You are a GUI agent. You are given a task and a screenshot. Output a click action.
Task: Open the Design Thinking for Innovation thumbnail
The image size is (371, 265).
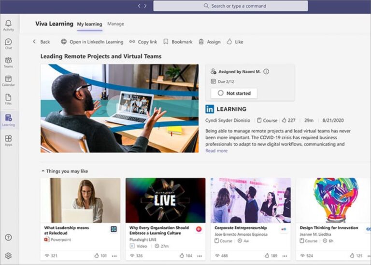[x=333, y=200]
